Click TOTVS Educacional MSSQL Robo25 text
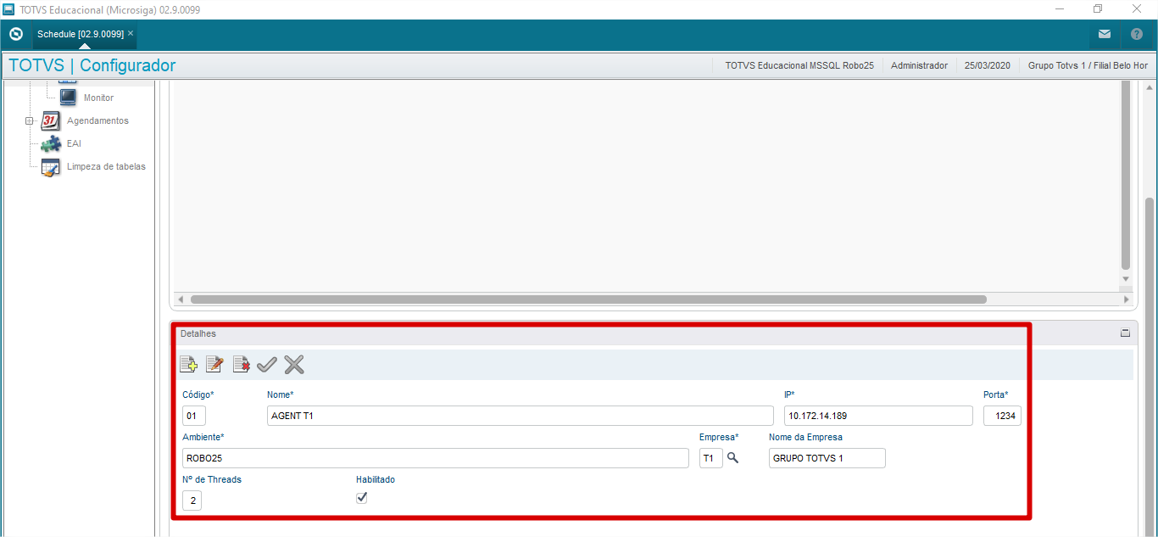 pos(799,65)
